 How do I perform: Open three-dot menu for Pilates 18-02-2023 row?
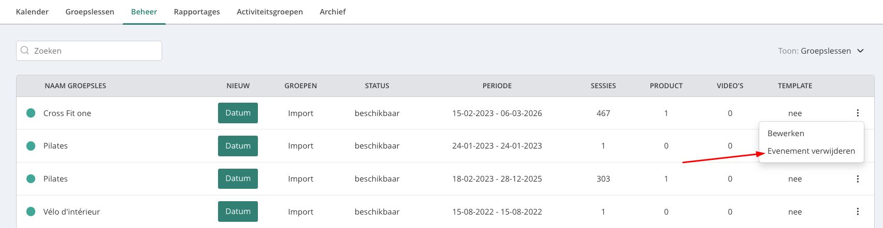pyautogui.click(x=858, y=179)
